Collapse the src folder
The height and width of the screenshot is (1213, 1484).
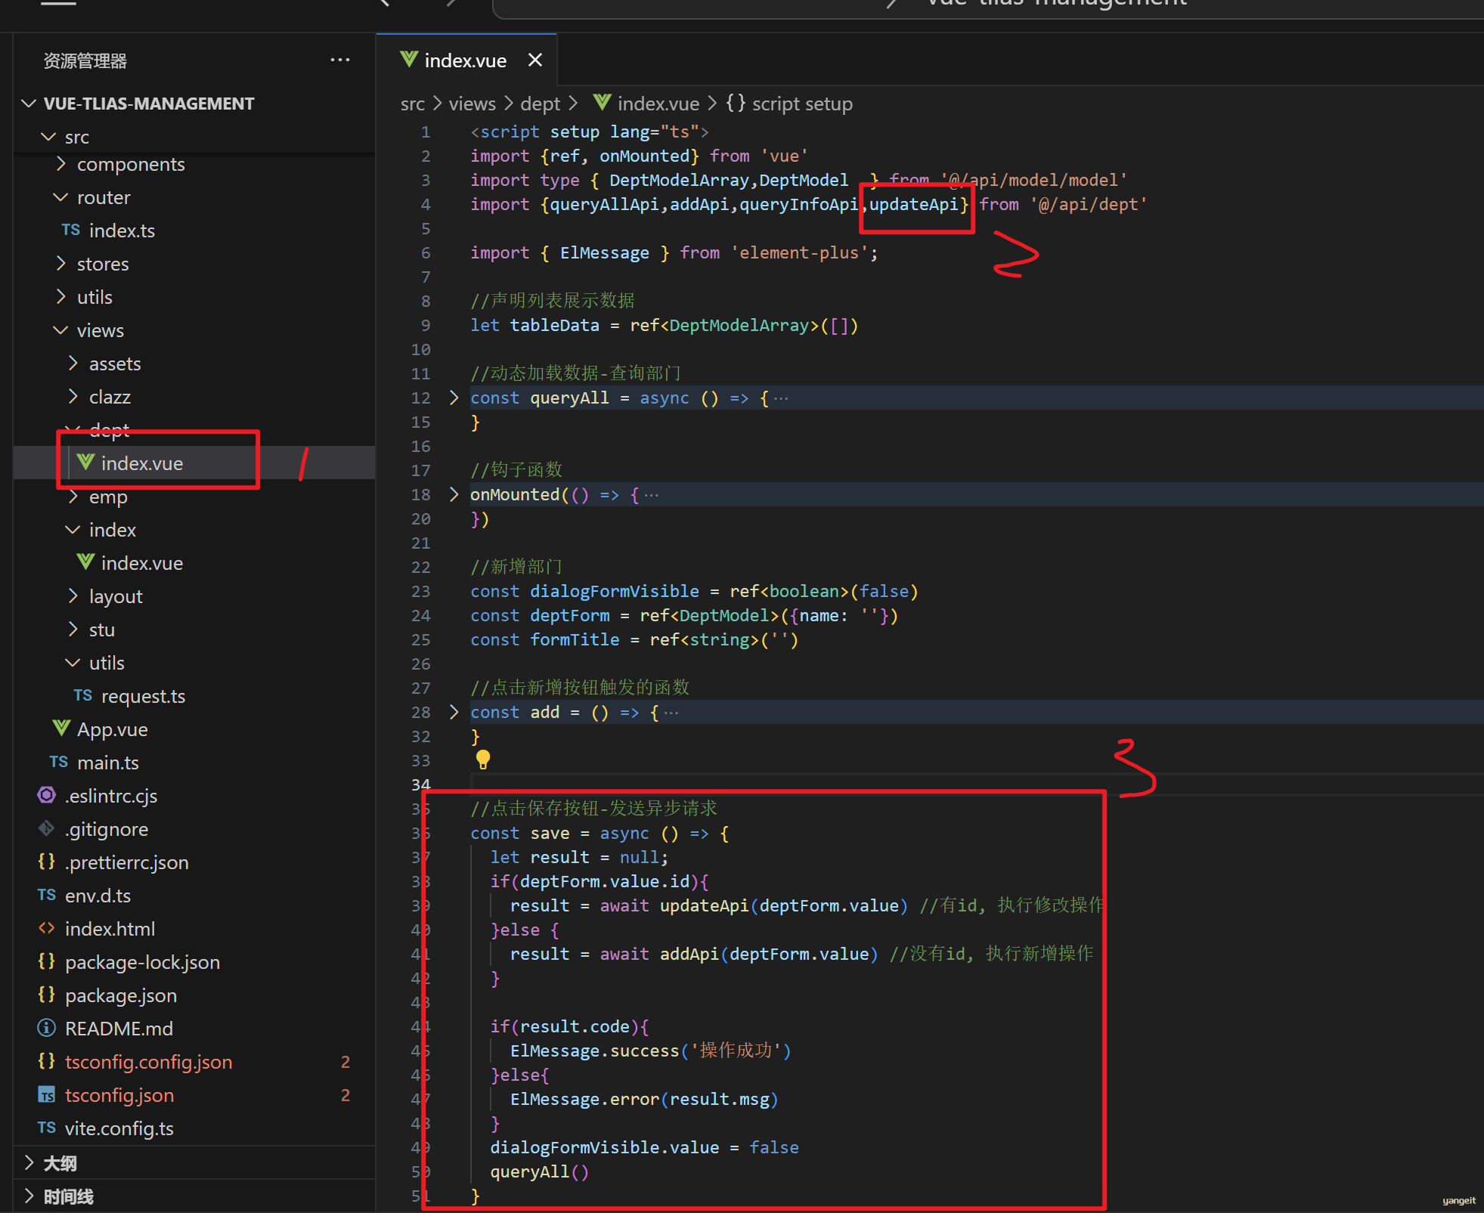48,137
